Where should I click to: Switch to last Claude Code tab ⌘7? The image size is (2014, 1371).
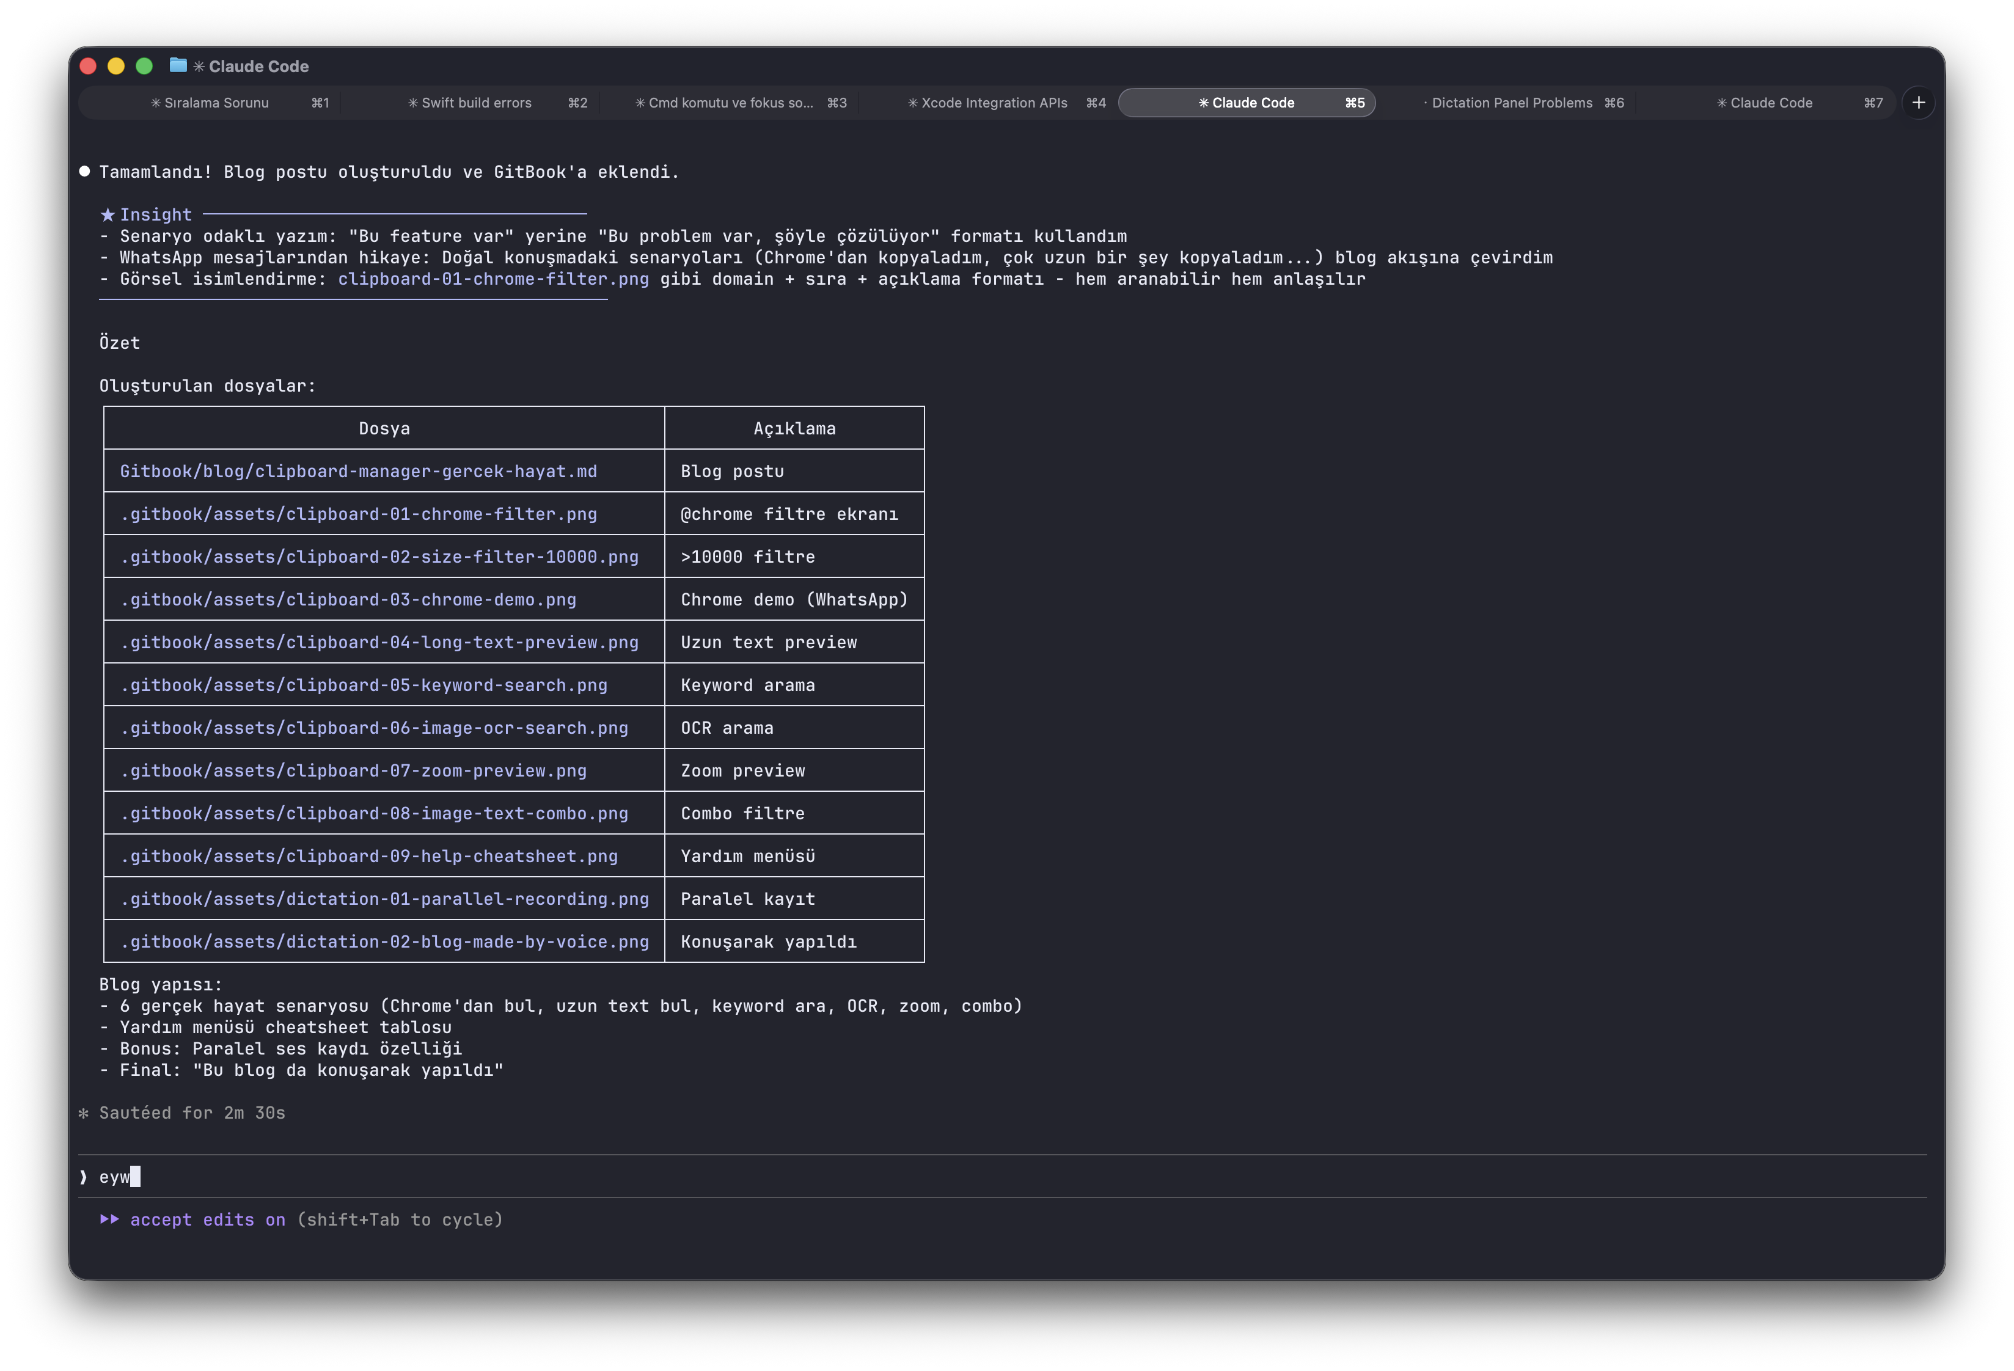1770,102
